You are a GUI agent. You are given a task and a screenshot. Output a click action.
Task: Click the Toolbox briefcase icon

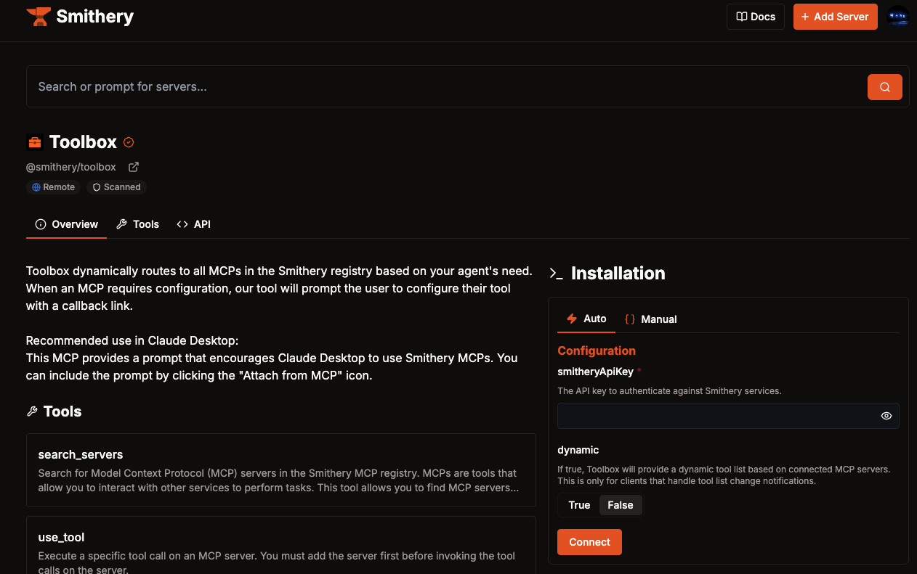pyautogui.click(x=35, y=142)
